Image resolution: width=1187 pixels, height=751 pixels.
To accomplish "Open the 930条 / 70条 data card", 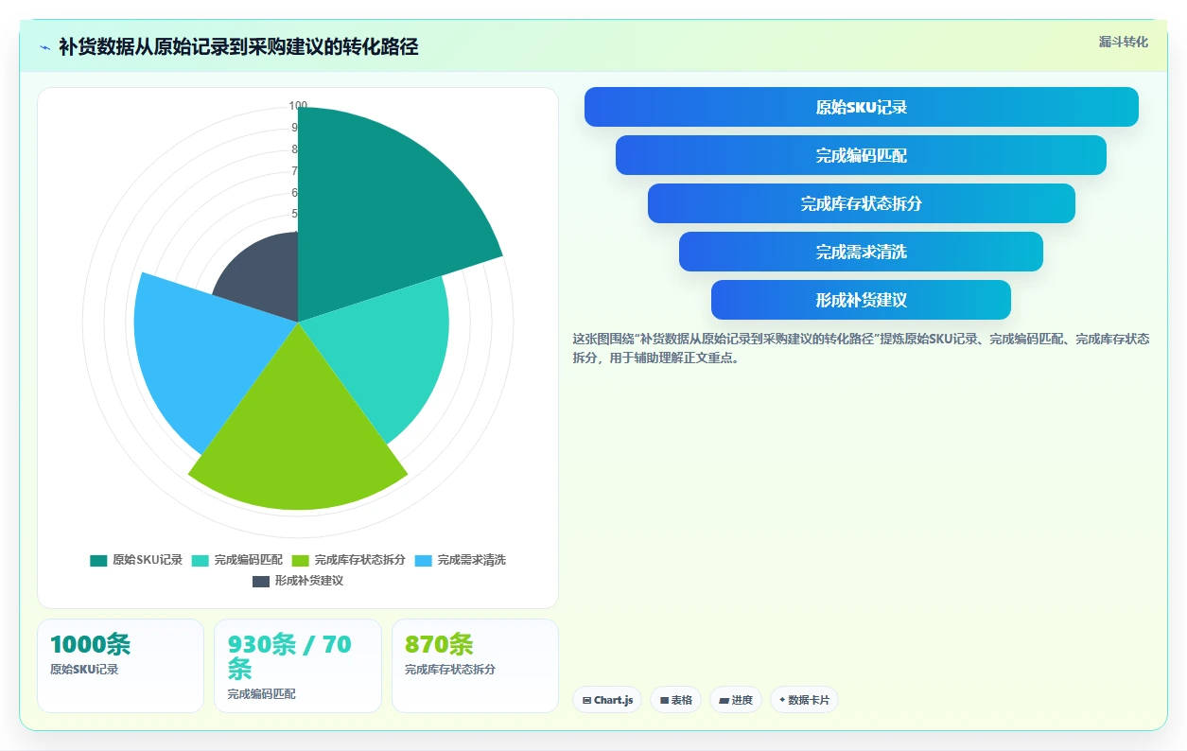I will coord(298,666).
